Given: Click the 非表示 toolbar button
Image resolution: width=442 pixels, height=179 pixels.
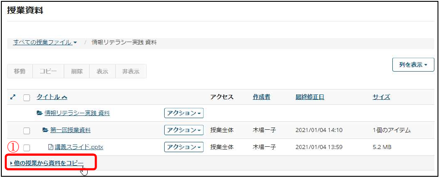Looking at the screenshot, I should tap(131, 71).
